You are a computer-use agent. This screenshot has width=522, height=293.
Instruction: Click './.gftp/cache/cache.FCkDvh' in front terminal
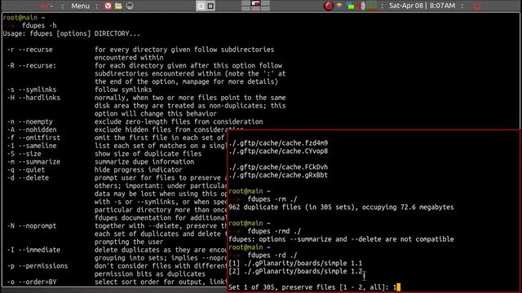coord(278,167)
